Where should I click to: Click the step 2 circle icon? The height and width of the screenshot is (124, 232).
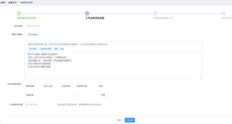87,13
